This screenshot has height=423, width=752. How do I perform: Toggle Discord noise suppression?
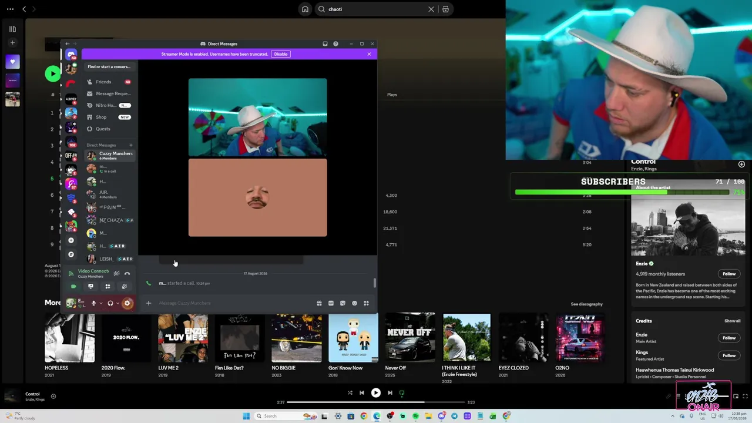pos(116,273)
